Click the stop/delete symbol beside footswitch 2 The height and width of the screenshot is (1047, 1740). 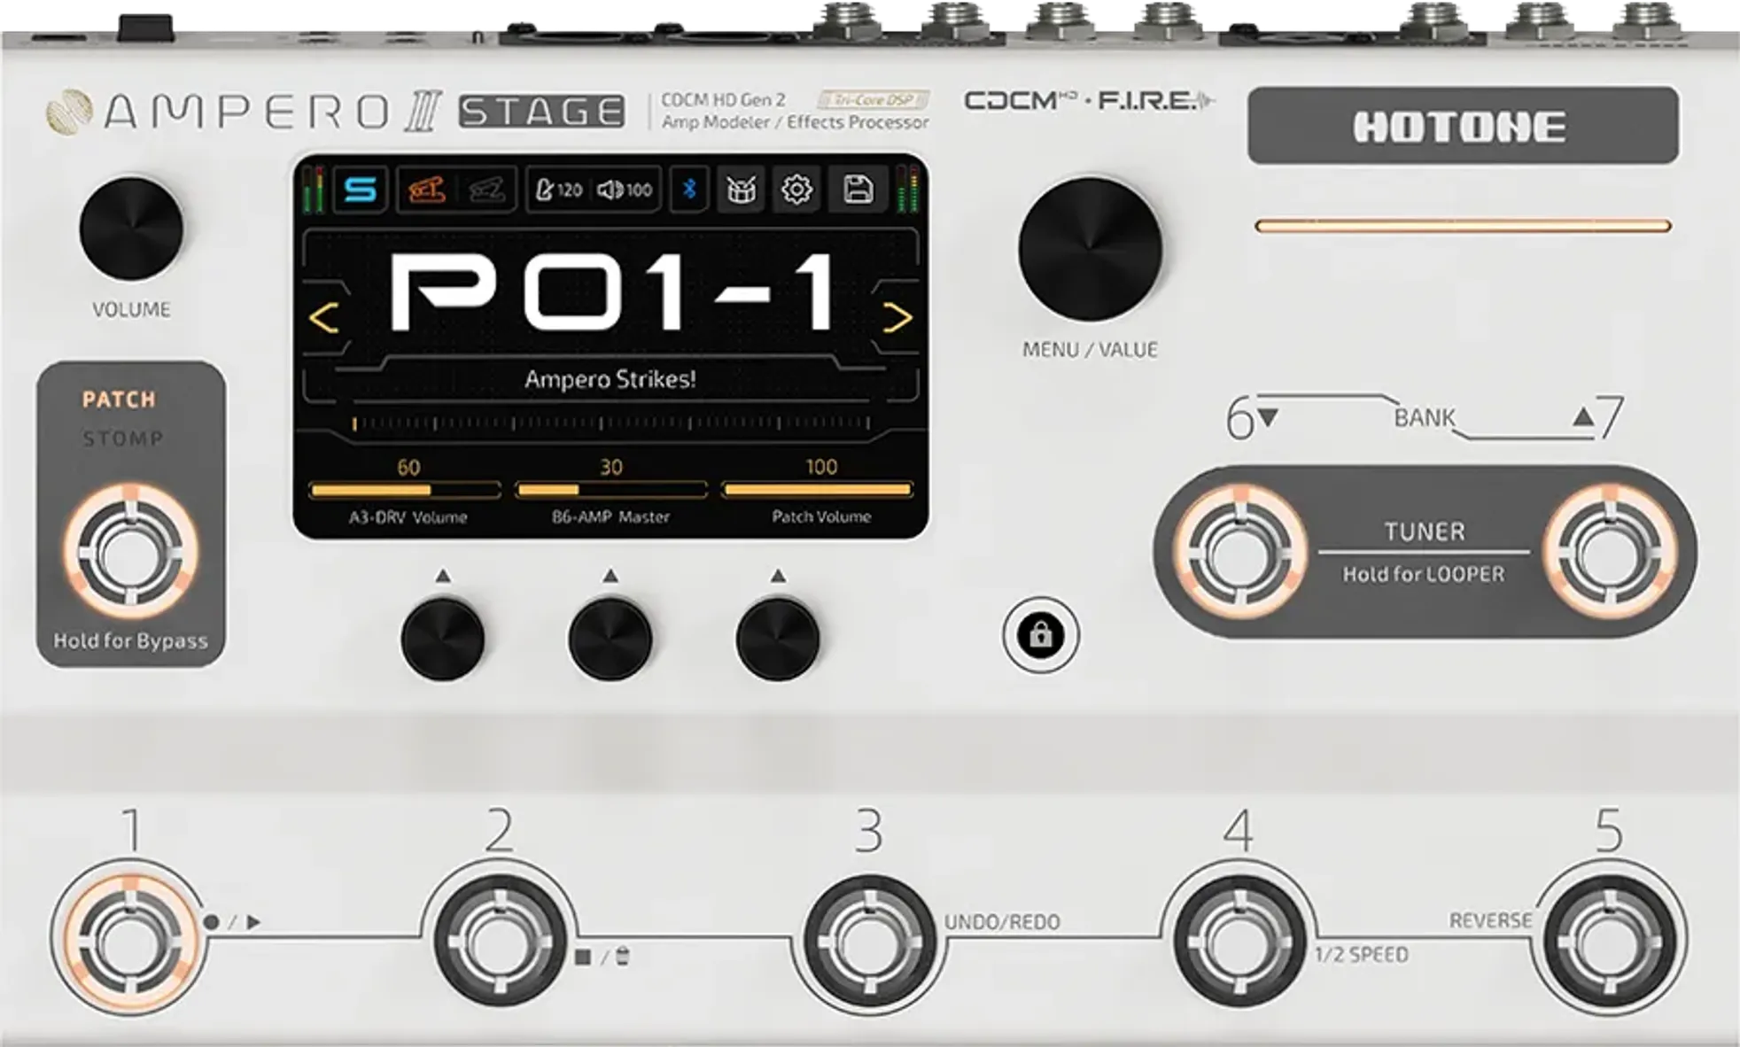602,957
